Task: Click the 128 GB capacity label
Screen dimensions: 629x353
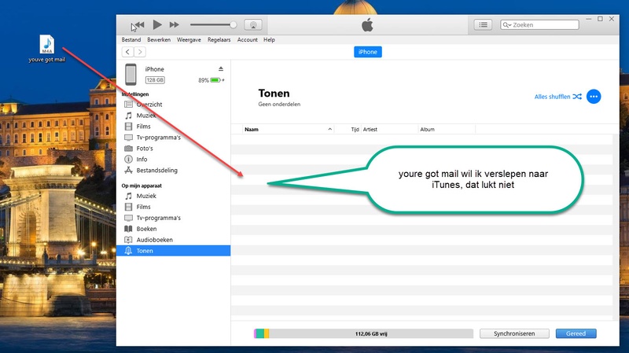Action: click(155, 80)
